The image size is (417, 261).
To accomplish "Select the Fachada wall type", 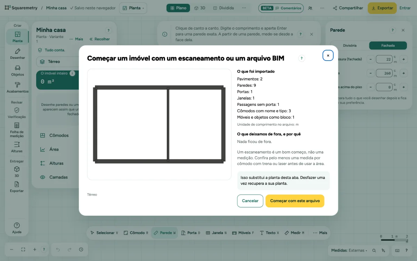I will (388, 45).
